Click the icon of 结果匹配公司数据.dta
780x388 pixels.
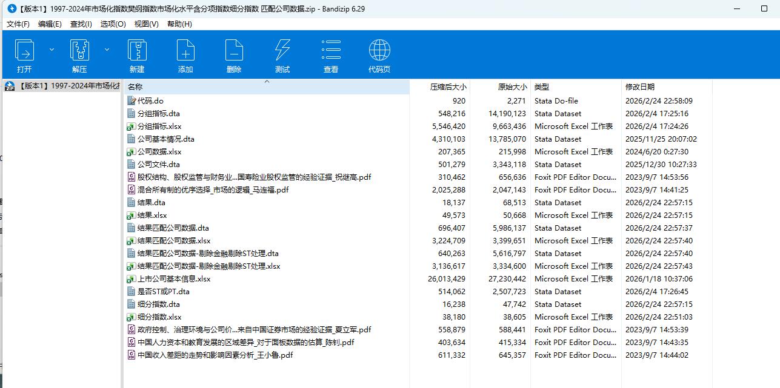132,228
